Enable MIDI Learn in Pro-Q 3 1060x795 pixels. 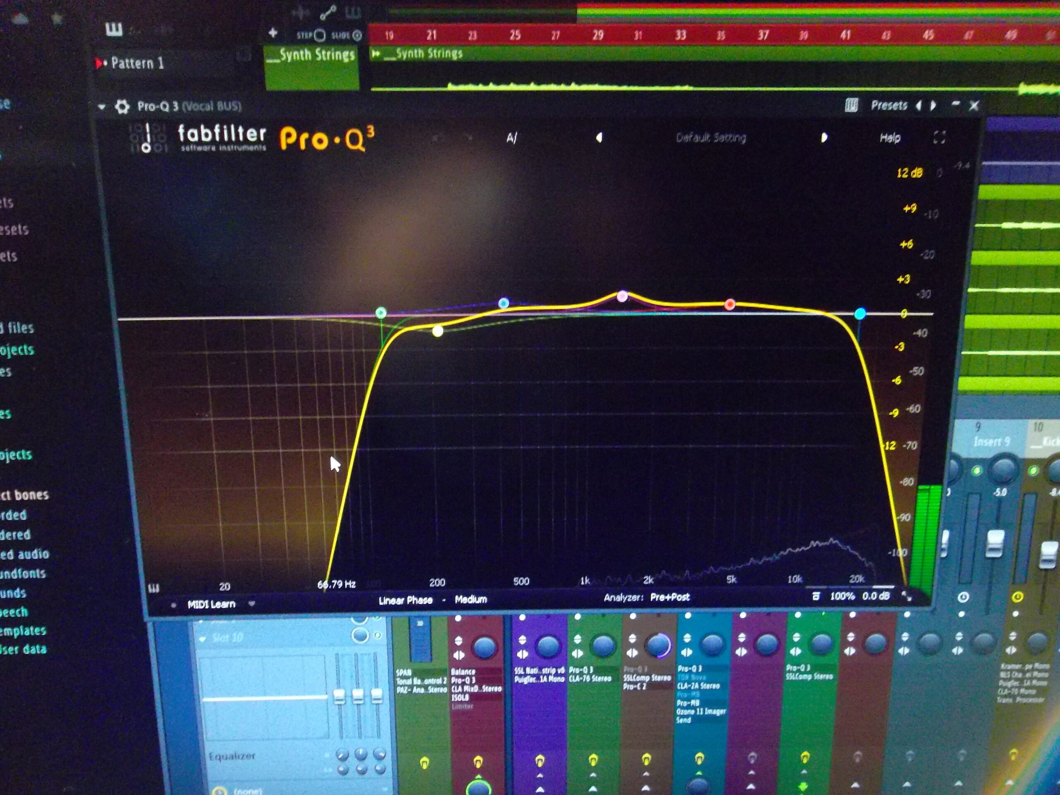[211, 604]
